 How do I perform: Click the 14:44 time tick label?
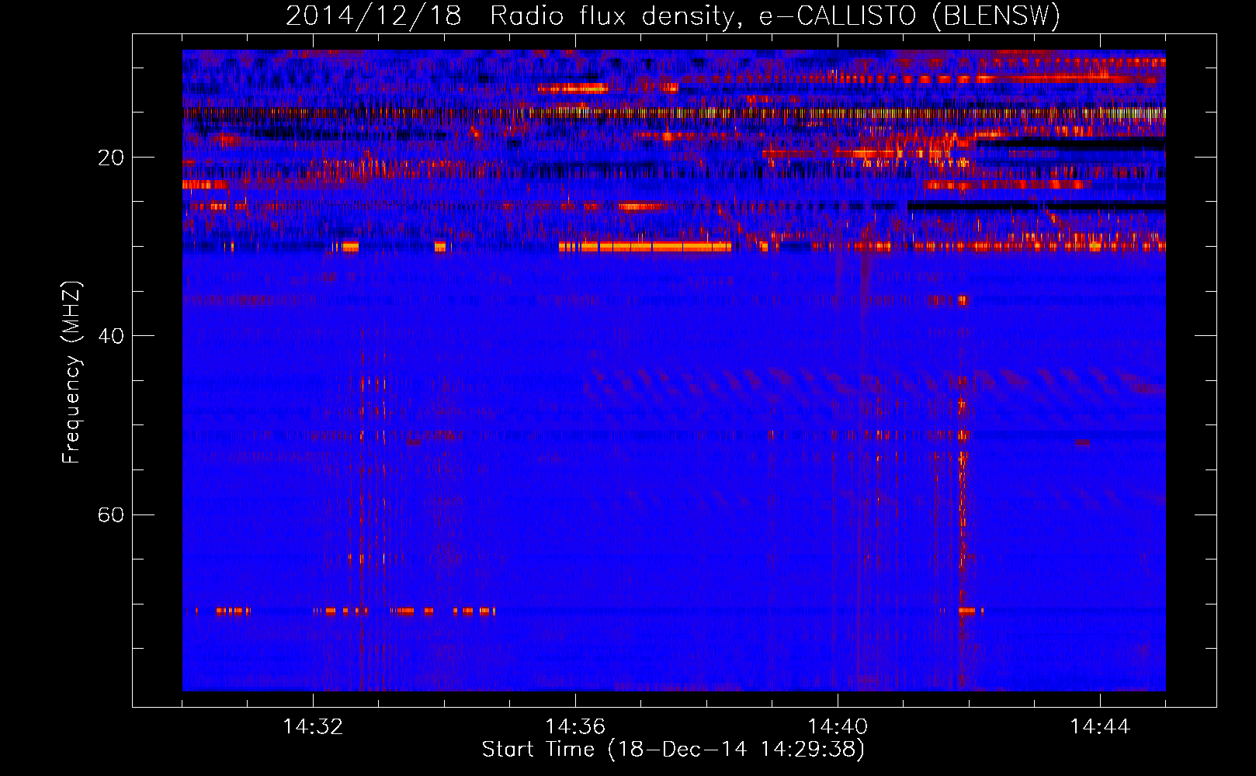[1100, 727]
